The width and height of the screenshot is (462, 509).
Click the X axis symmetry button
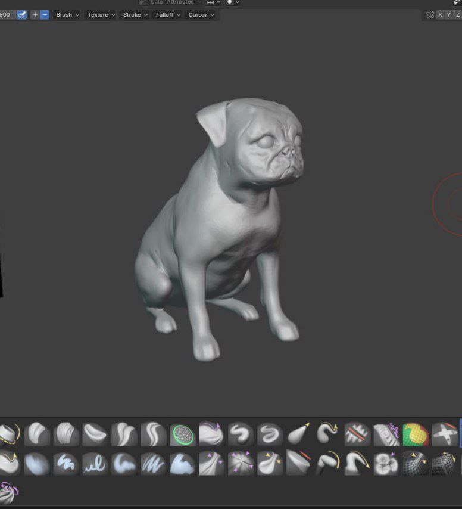click(x=441, y=15)
